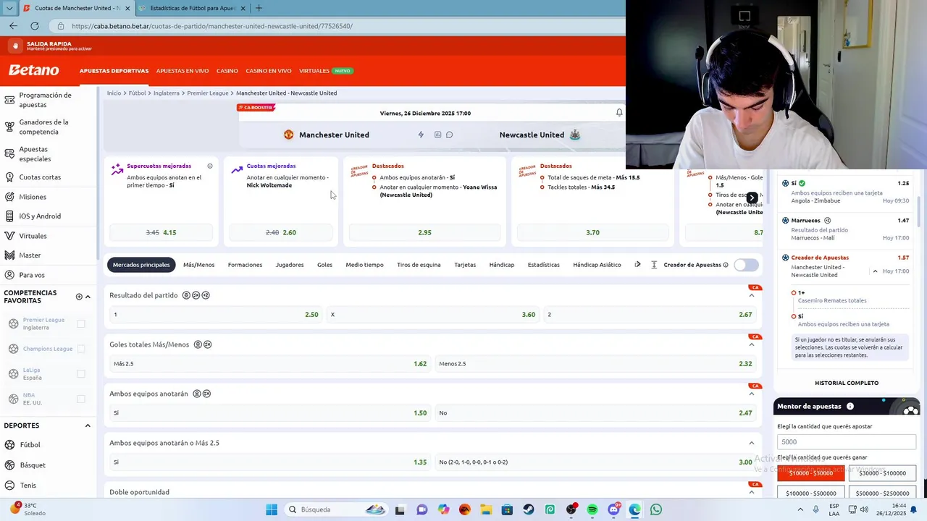Click the lightning bolt icon between teams
The image size is (927, 521).
(x=421, y=135)
